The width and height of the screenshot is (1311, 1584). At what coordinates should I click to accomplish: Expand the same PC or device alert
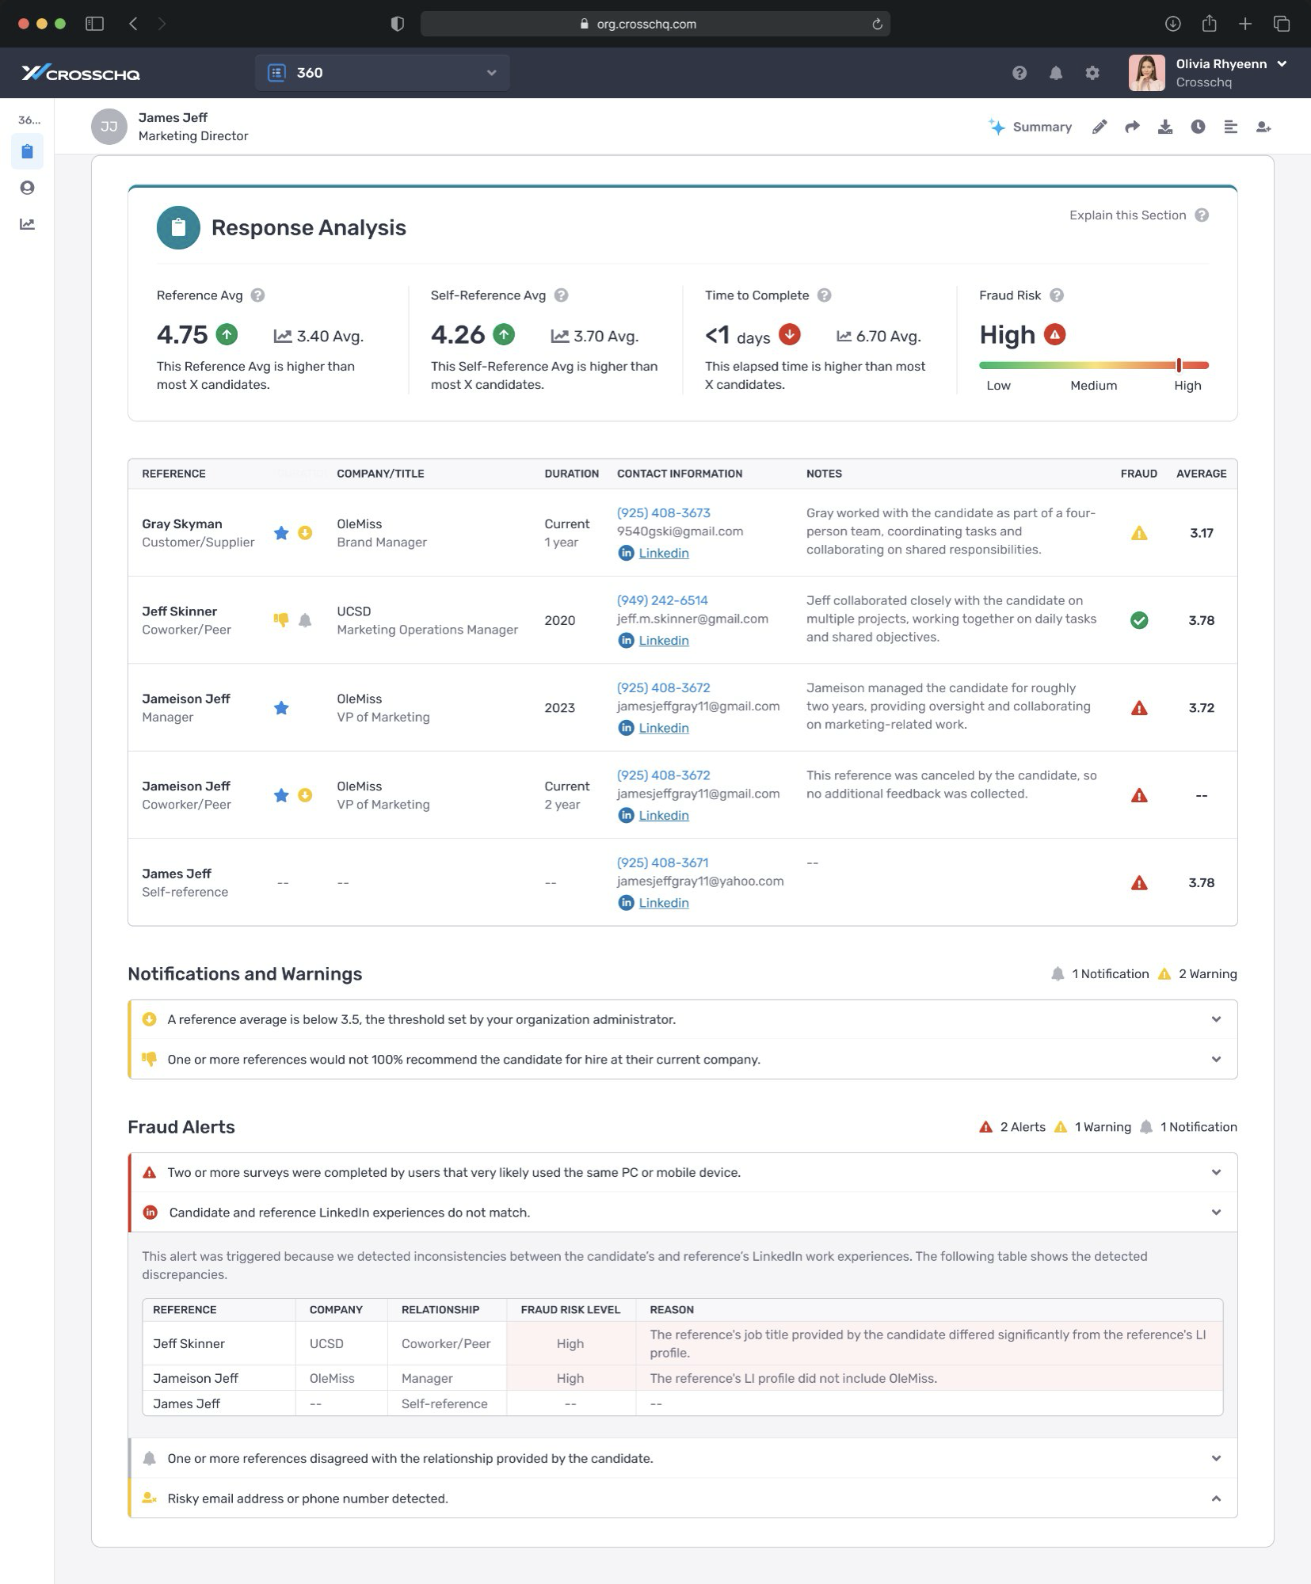(x=1216, y=1172)
